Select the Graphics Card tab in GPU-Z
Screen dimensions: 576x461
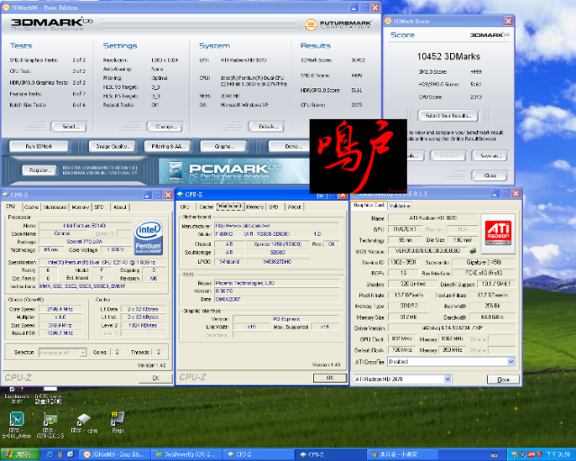point(369,205)
